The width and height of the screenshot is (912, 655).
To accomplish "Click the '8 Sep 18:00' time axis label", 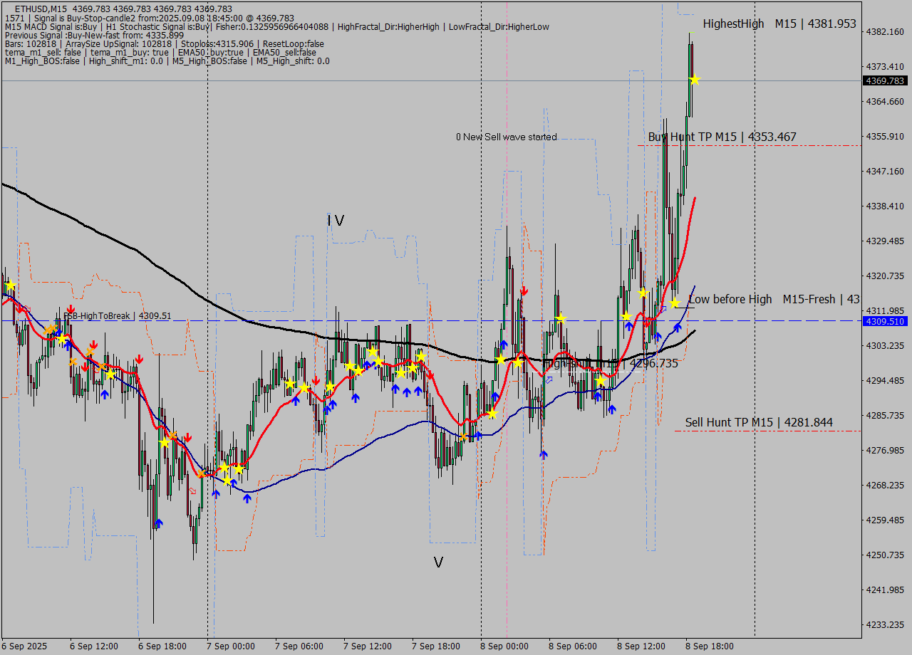I will [x=709, y=646].
